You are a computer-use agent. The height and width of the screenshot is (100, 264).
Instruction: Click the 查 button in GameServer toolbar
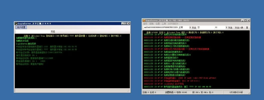(247, 27)
